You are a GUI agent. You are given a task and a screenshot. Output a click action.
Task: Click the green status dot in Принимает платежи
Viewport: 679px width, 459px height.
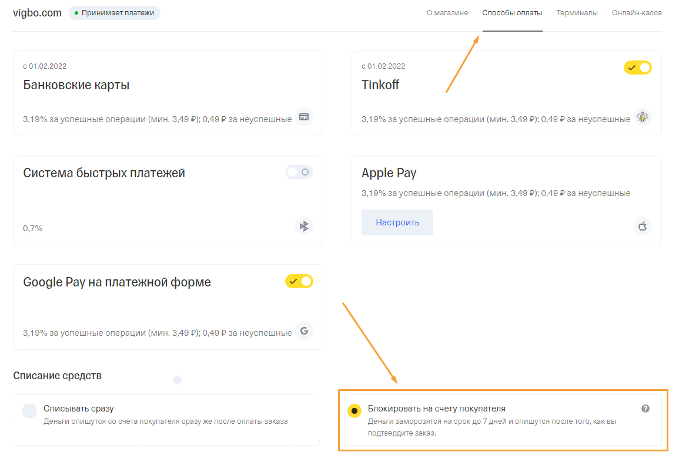coord(77,13)
